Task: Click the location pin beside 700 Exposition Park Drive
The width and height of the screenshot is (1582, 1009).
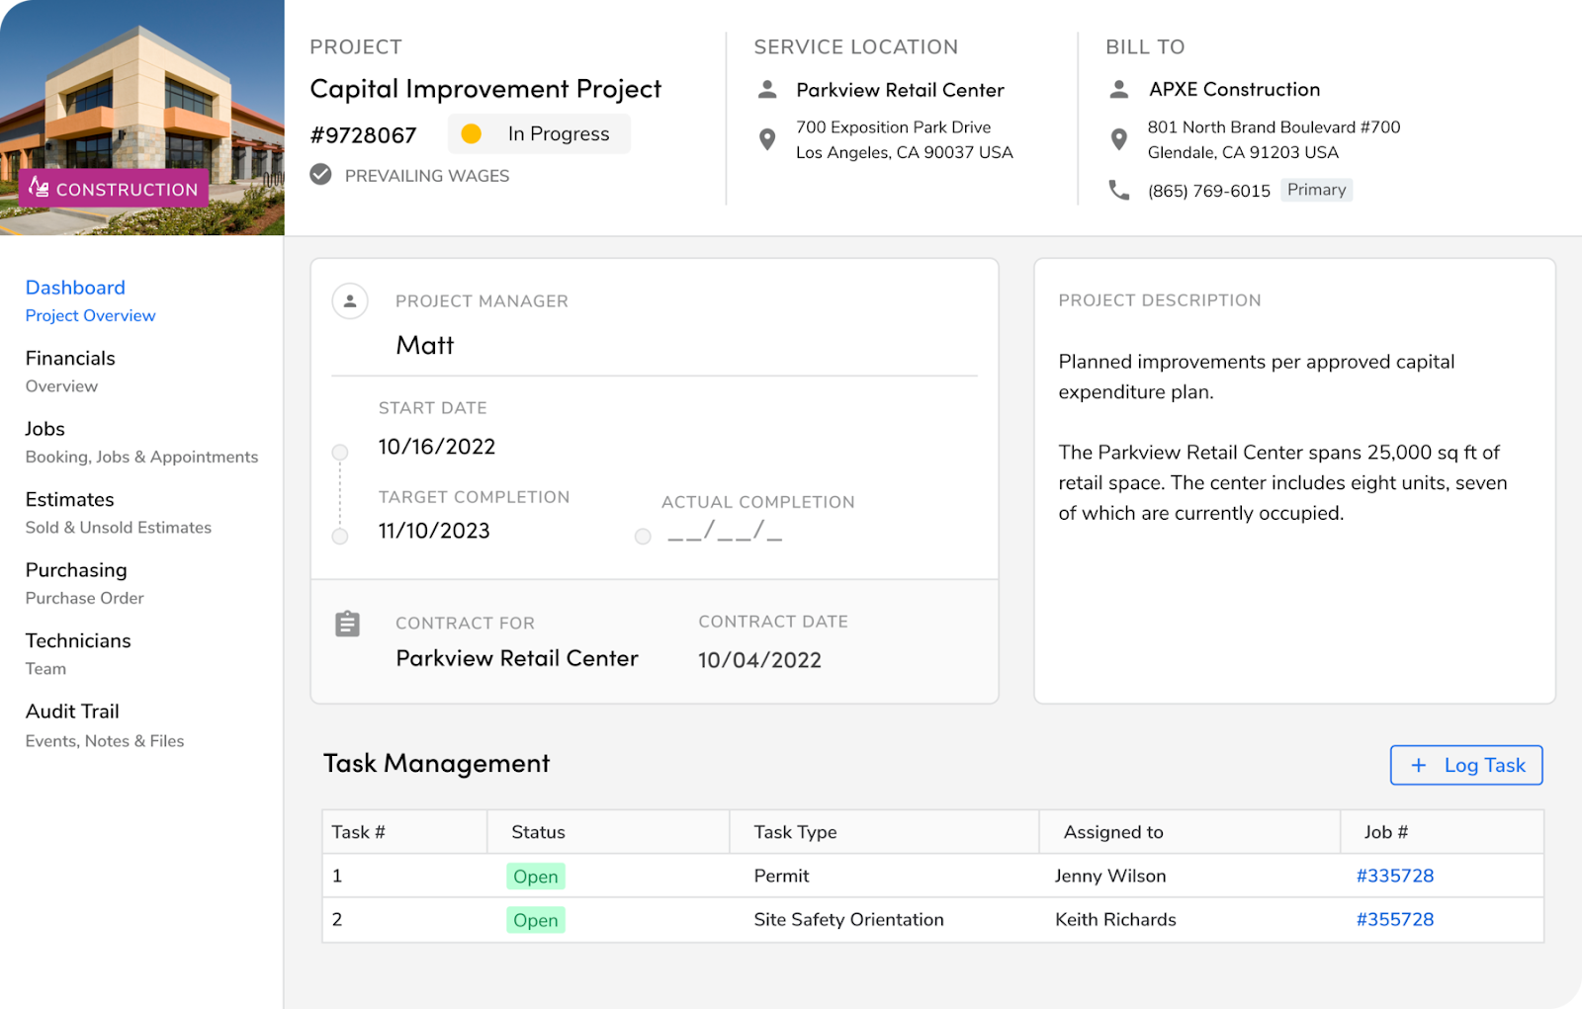Action: coord(767,138)
